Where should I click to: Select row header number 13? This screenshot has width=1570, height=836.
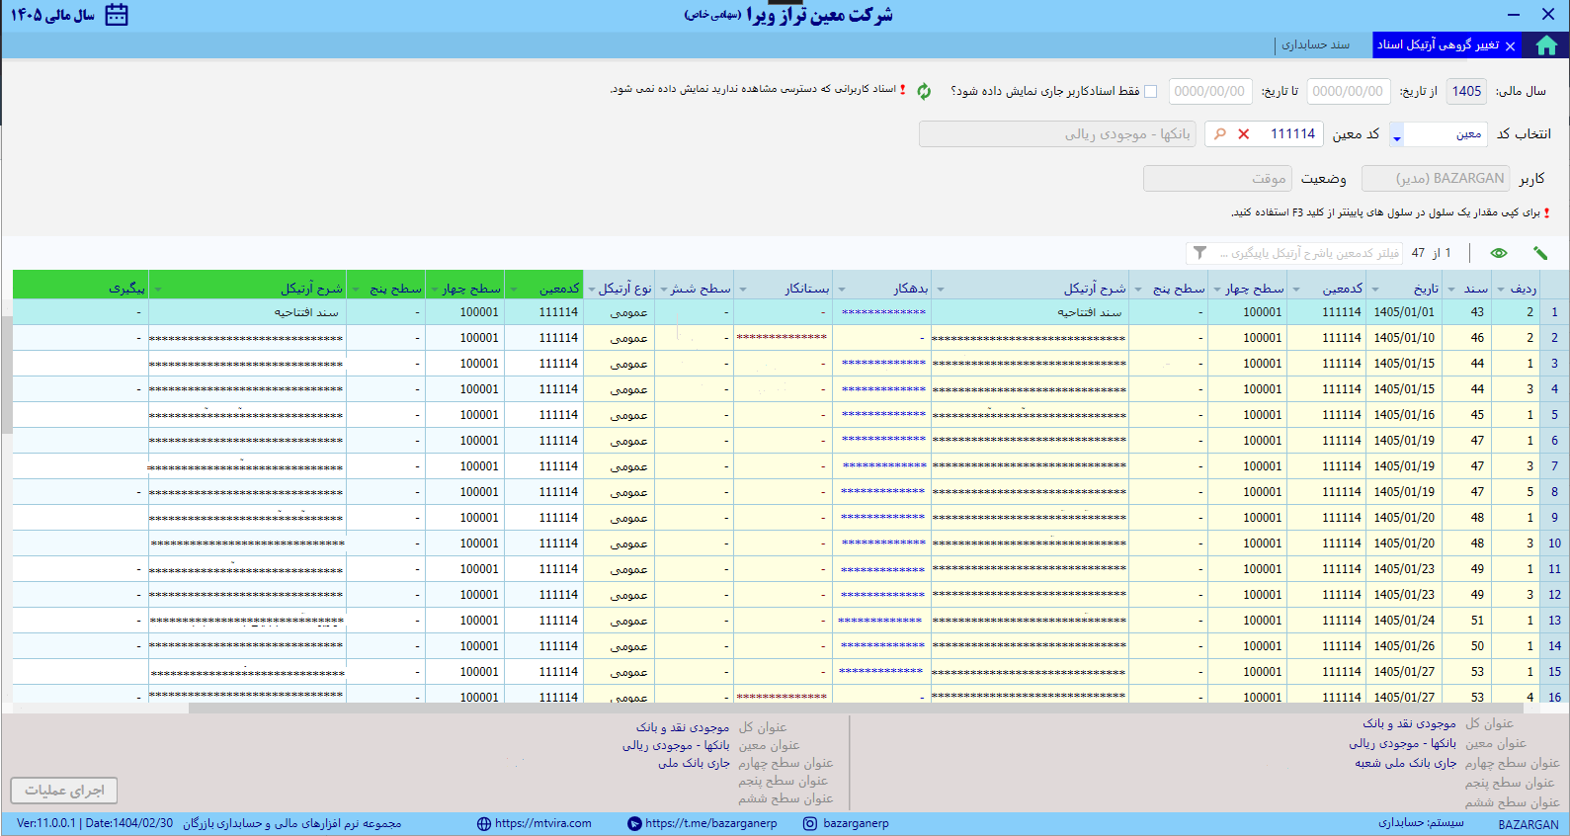click(1554, 621)
